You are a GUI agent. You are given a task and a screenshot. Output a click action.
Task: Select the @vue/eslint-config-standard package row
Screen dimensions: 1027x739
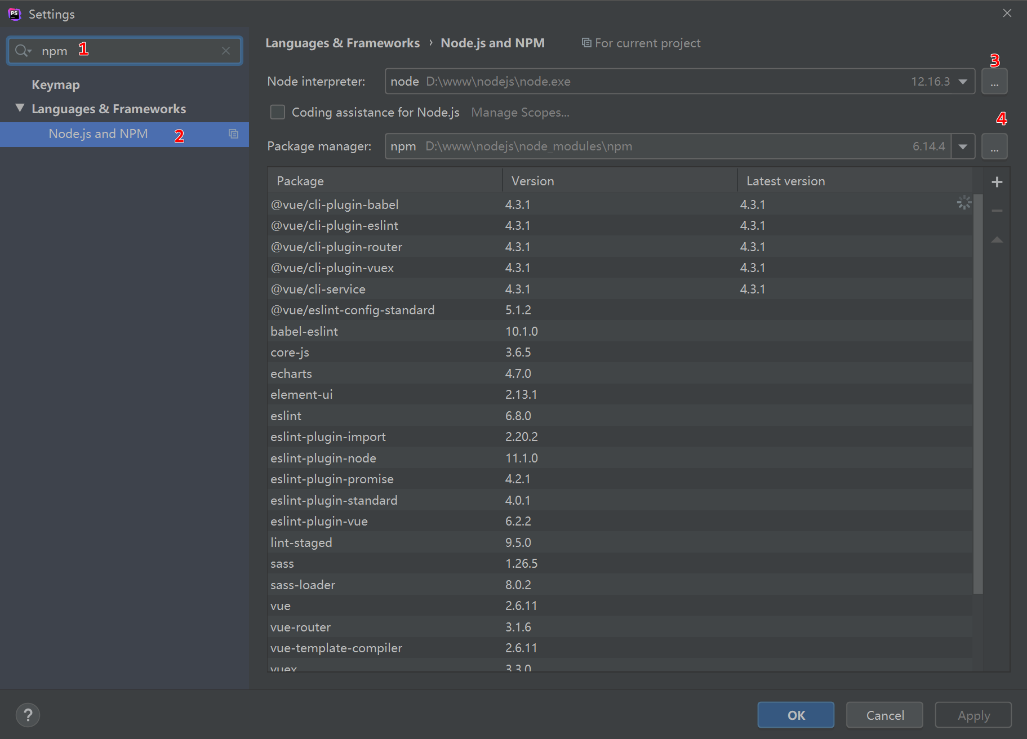coord(620,310)
